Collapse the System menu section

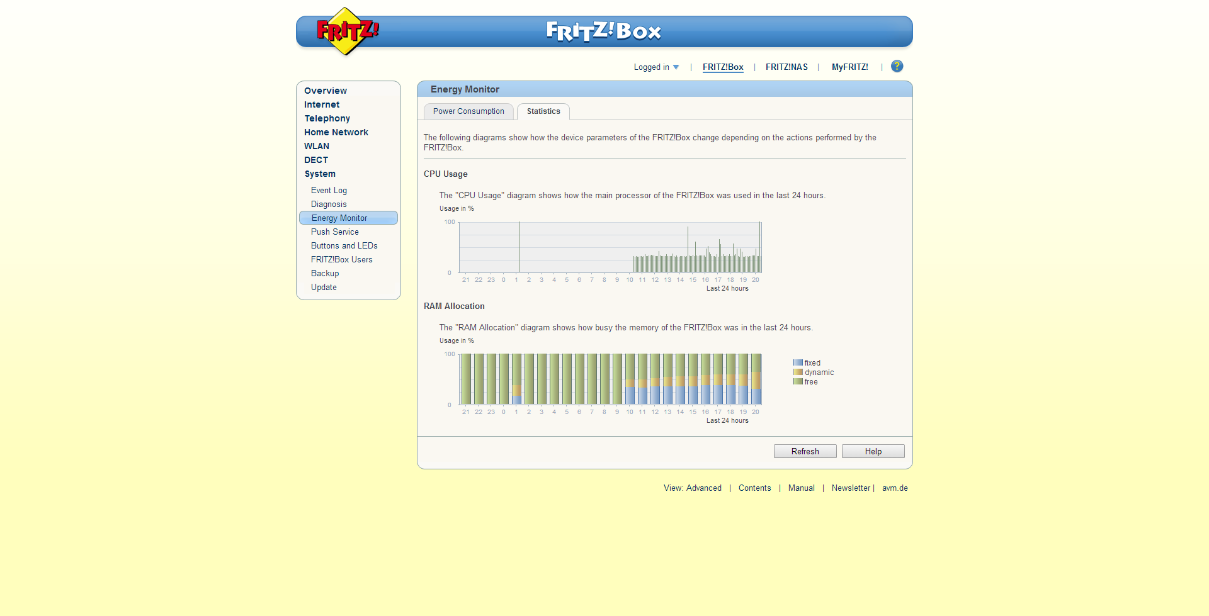tap(320, 174)
